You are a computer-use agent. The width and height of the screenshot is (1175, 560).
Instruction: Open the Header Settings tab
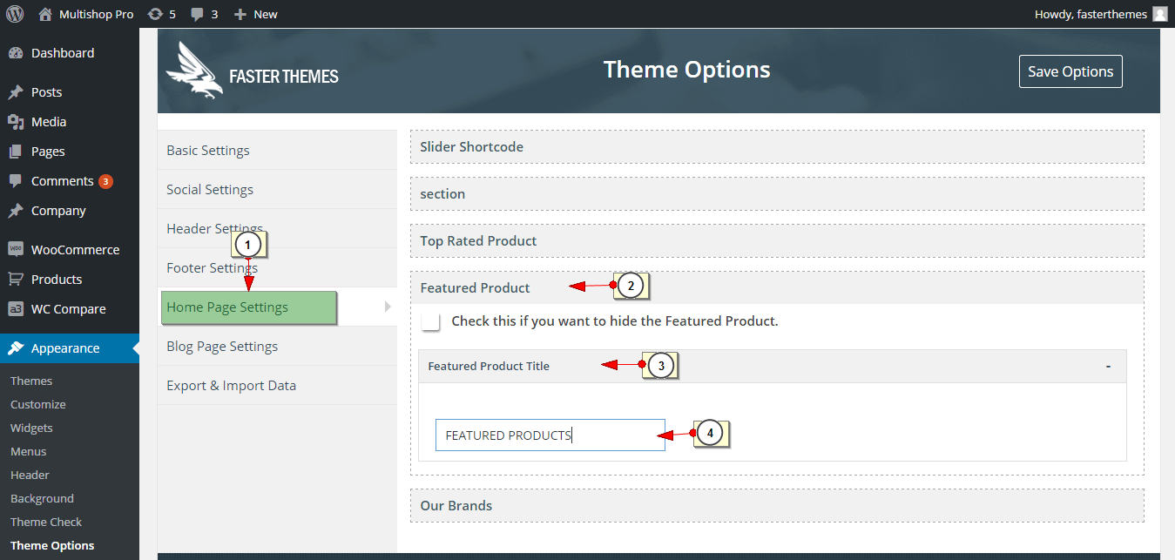277,229
